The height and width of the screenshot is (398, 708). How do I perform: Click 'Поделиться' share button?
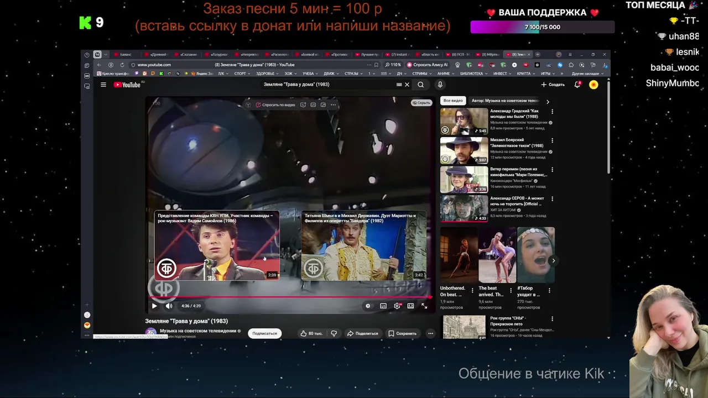click(x=362, y=333)
